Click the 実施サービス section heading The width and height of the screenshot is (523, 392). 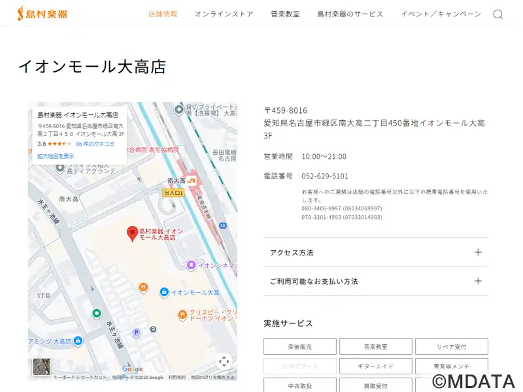click(288, 323)
